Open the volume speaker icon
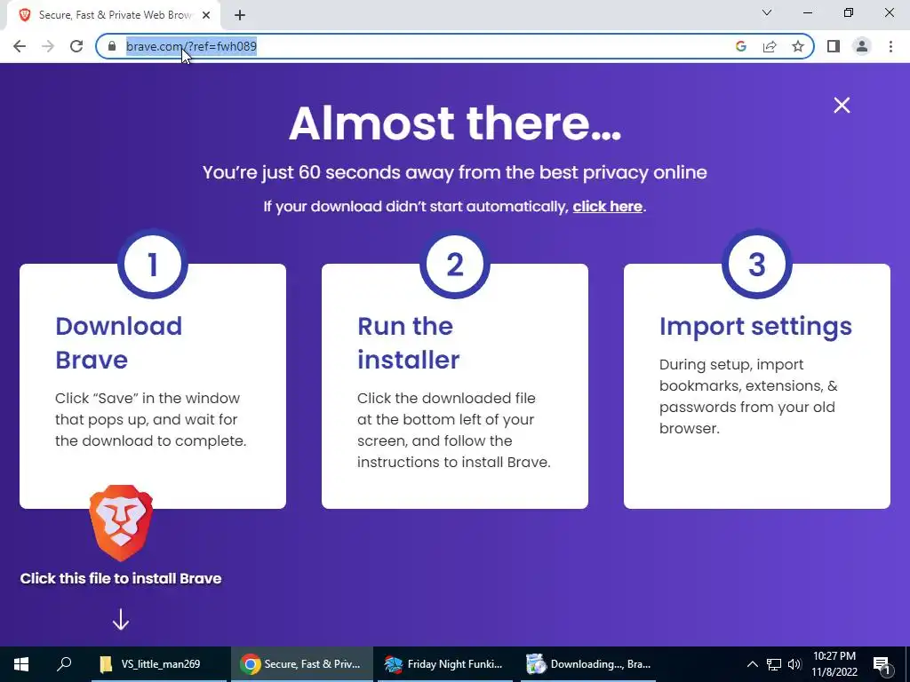Viewport: 910px width, 682px height. click(794, 664)
